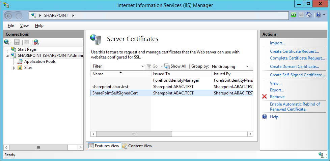Click the Application Pools icon
The width and height of the screenshot is (330, 161).
click(20, 62)
